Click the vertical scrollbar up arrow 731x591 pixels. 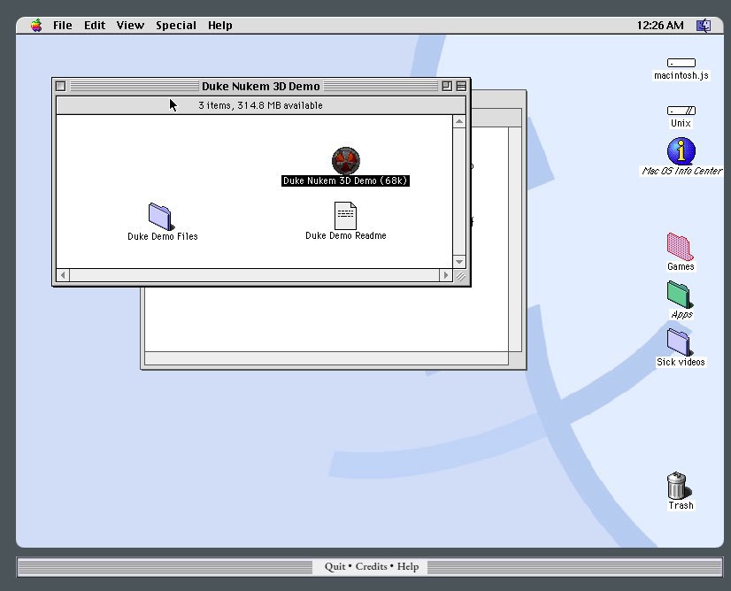tap(458, 121)
